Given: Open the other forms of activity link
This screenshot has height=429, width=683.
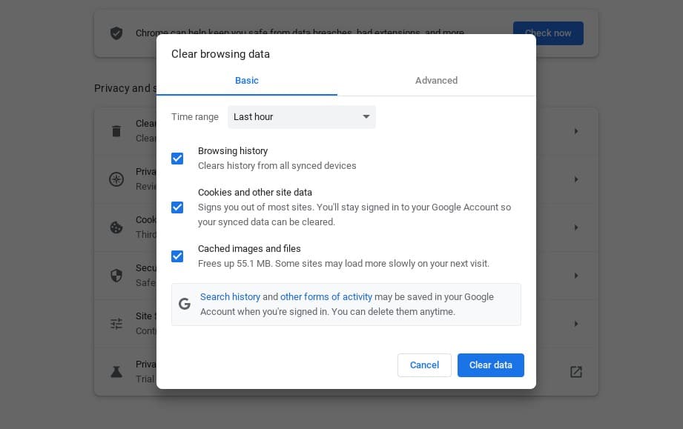Looking at the screenshot, I should pos(326,297).
